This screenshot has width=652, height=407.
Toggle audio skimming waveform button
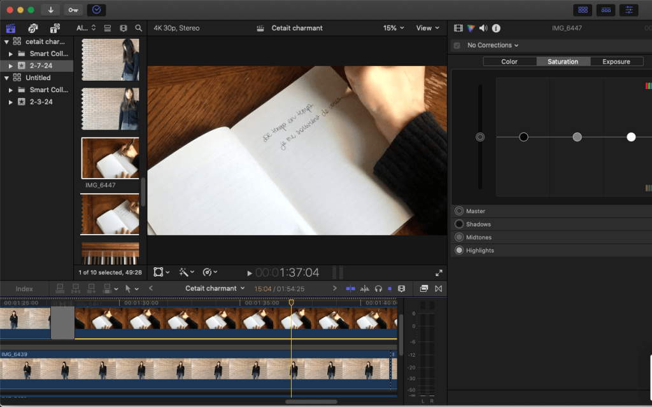365,289
